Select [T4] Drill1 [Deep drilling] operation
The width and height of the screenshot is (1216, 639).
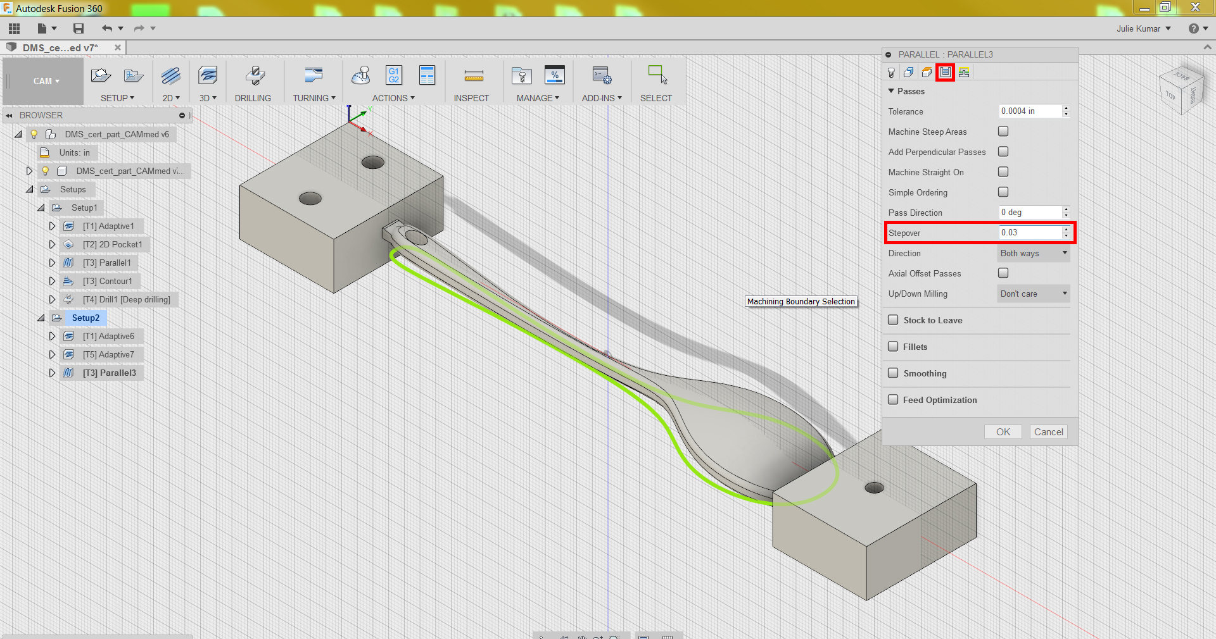click(126, 299)
